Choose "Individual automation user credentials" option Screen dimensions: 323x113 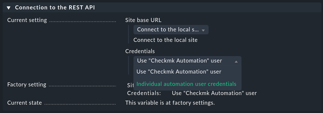186,84
